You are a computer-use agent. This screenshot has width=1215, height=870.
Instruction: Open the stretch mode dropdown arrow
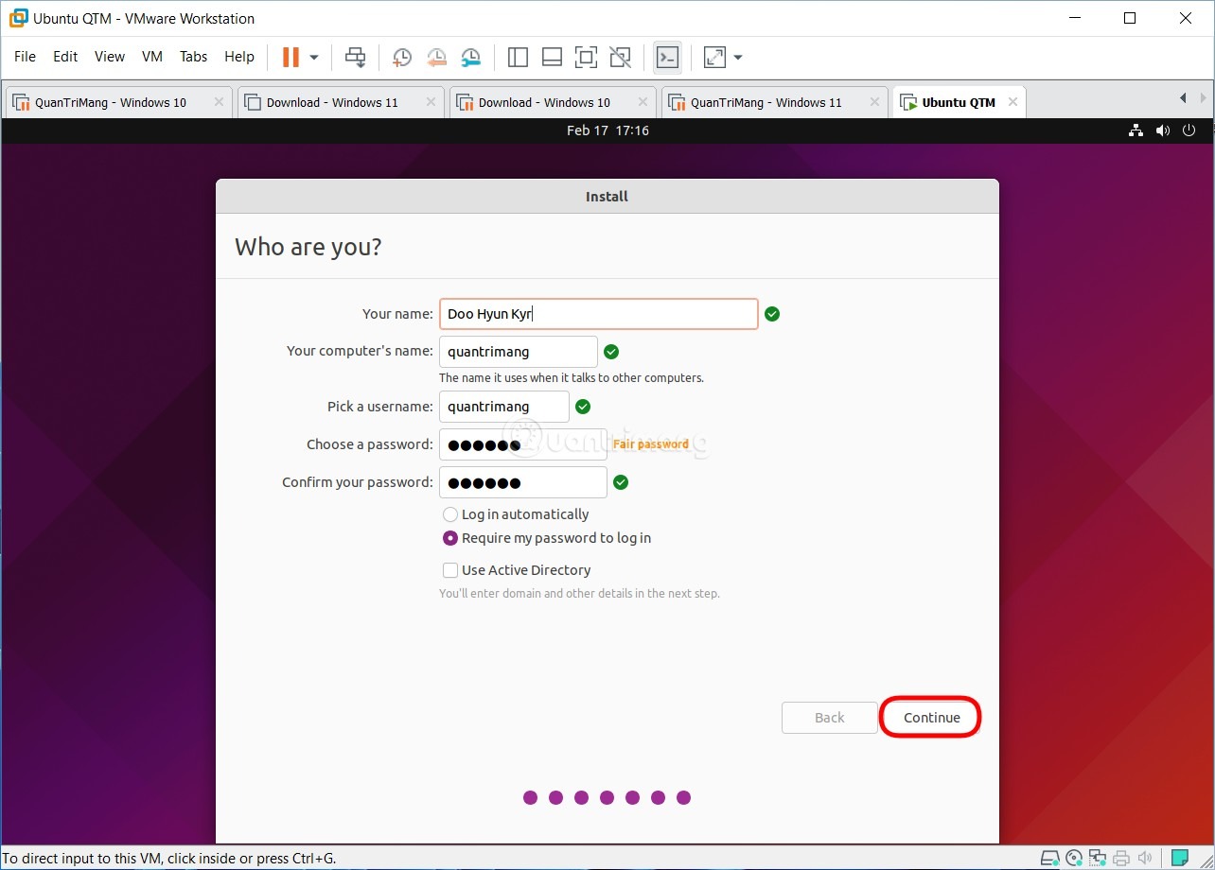point(738,58)
